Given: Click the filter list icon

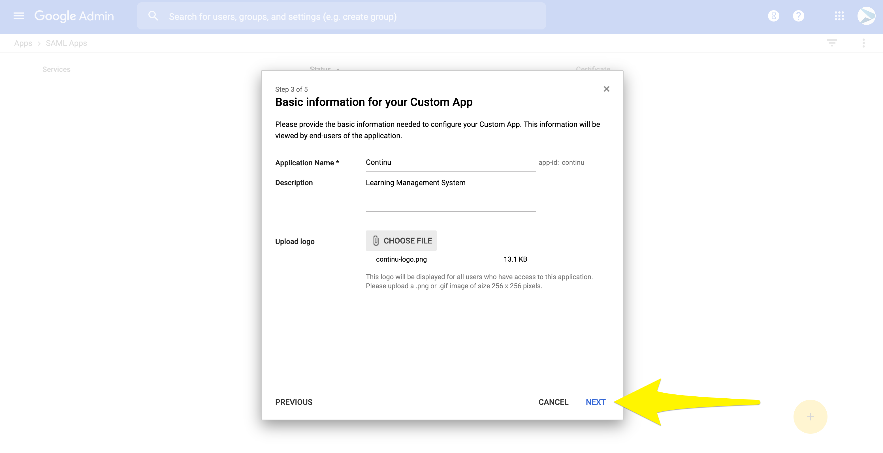Looking at the screenshot, I should click(x=831, y=43).
